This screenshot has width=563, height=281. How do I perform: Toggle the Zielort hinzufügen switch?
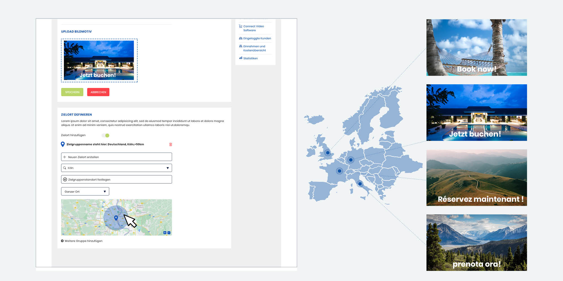[106, 135]
